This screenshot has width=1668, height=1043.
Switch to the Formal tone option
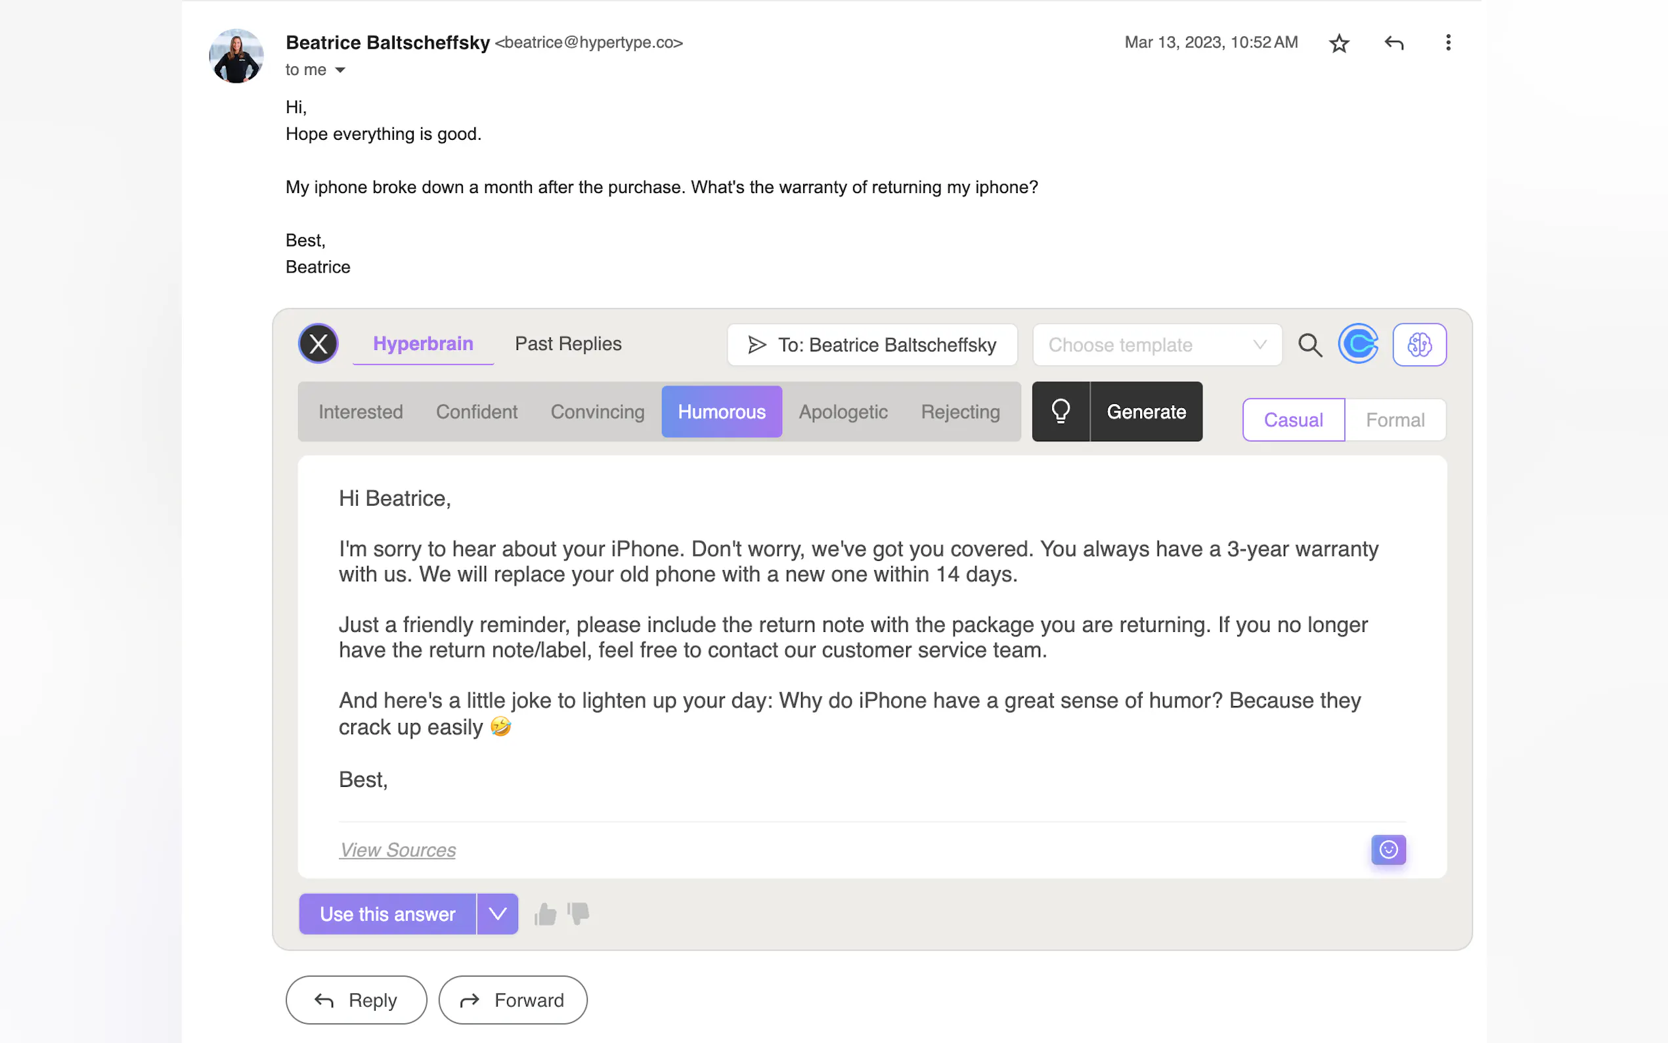point(1394,420)
